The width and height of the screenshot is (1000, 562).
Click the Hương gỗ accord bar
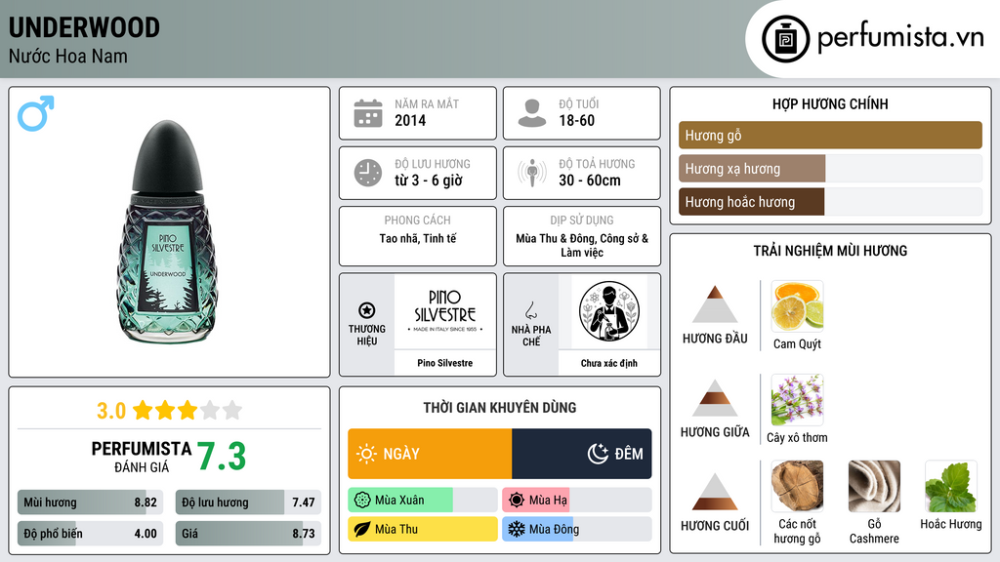pyautogui.click(x=830, y=135)
